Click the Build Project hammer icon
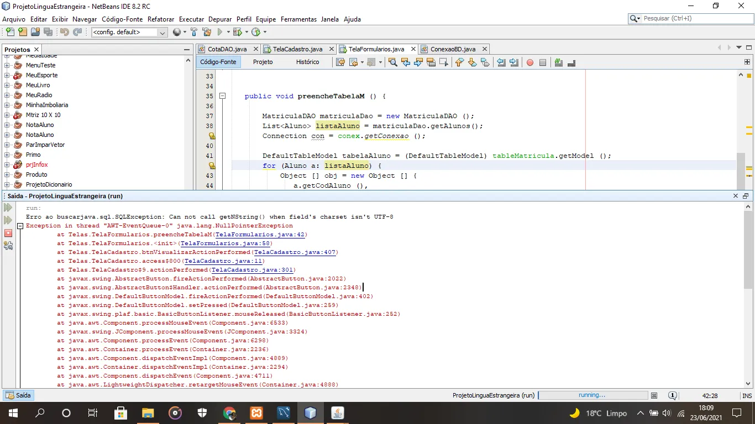This screenshot has height=424, width=755. tap(194, 32)
